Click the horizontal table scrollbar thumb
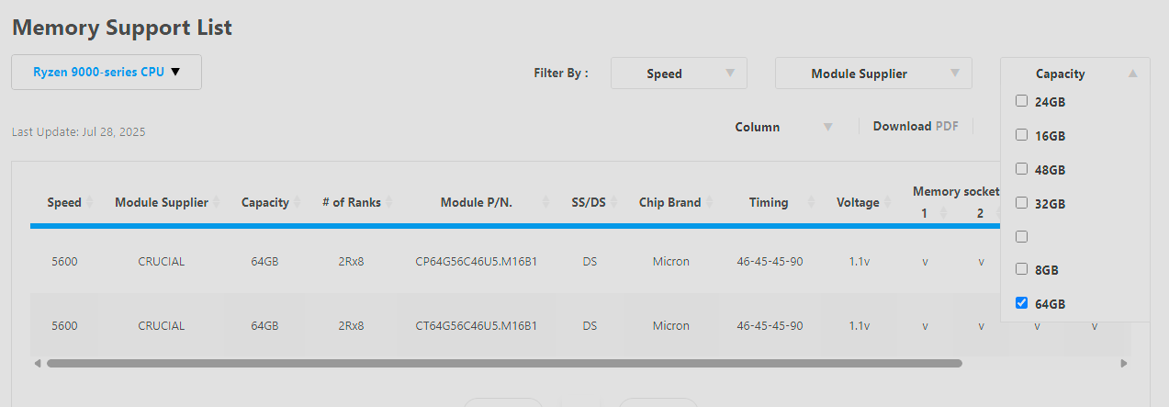Viewport: 1169px width, 407px height. (x=504, y=364)
